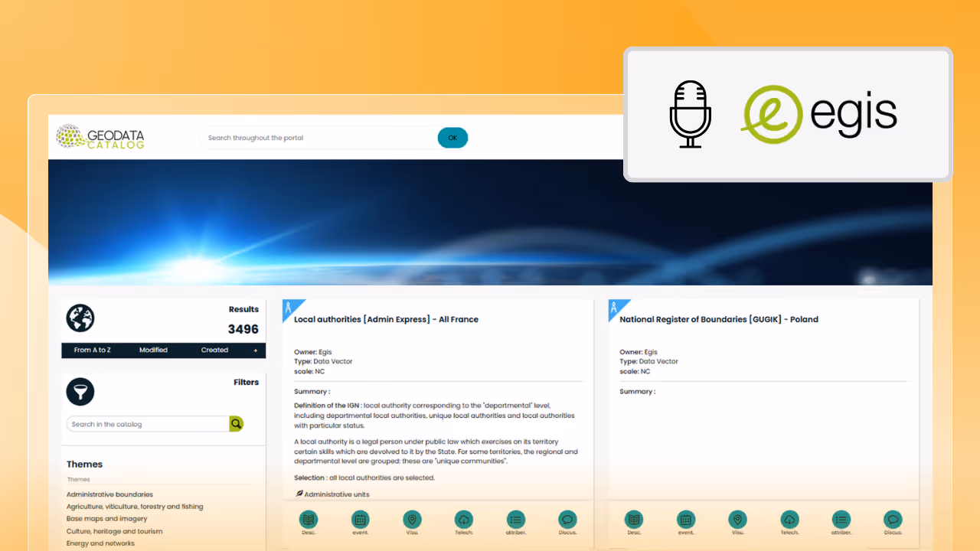The height and width of the screenshot is (551, 980).
Task: Open the Description icon for Local authorities dataset
Action: [x=309, y=519]
